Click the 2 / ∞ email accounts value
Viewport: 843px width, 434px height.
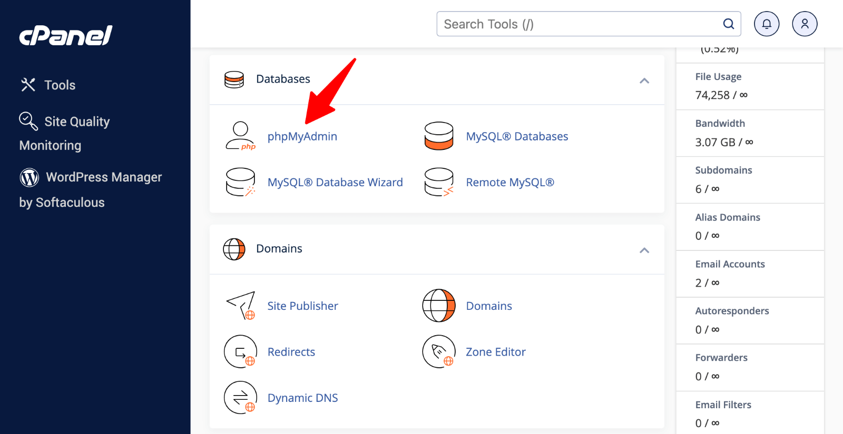[707, 282]
